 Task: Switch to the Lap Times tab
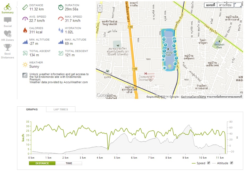(61, 109)
